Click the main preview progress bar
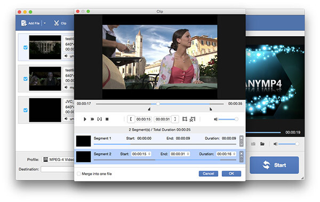 [263, 132]
